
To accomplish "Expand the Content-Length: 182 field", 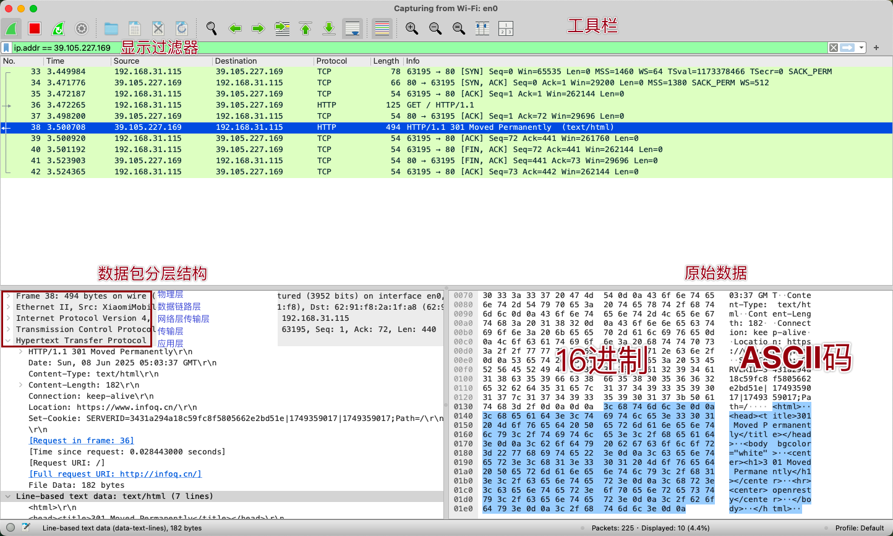I will point(20,385).
